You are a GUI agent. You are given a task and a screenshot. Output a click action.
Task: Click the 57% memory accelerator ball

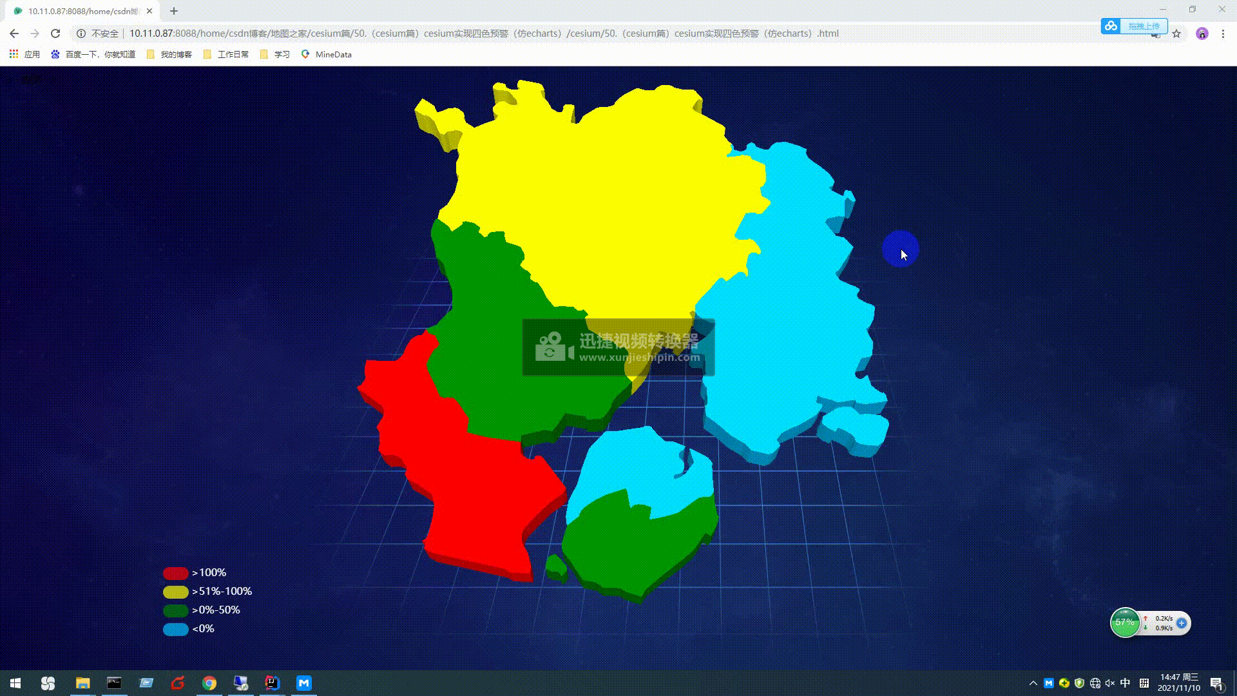pyautogui.click(x=1125, y=623)
